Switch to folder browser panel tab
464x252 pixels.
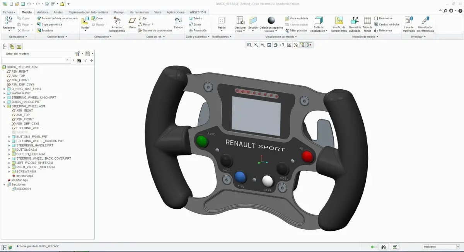tap(19, 46)
